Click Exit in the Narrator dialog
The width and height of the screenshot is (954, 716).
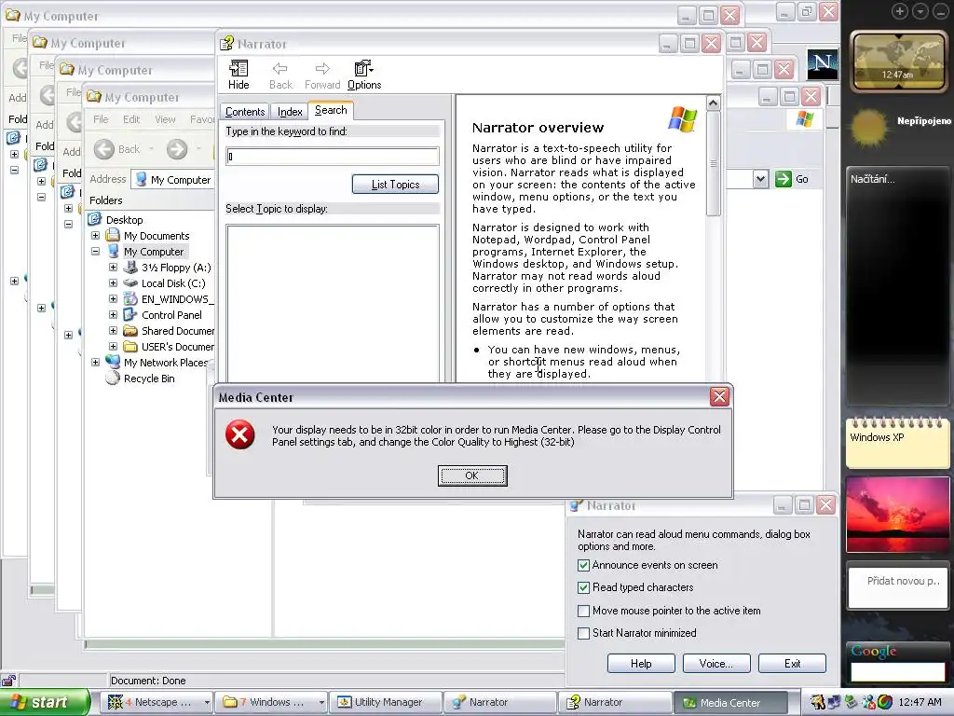coord(792,664)
